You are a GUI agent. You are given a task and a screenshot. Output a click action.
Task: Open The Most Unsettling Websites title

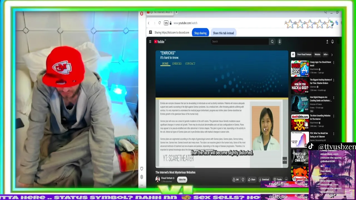click(320, 117)
